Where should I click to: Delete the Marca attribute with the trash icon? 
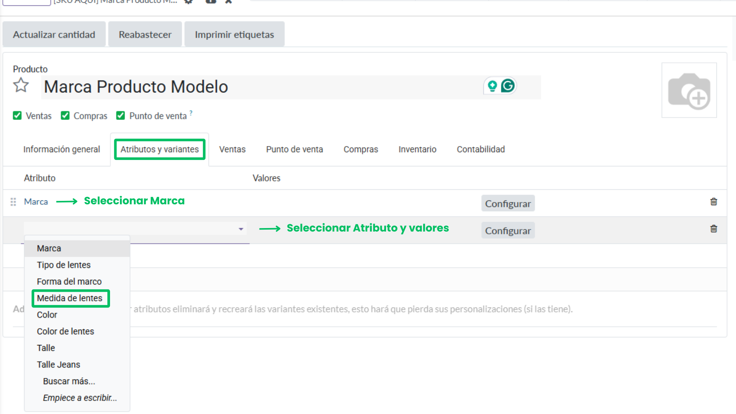[714, 201]
